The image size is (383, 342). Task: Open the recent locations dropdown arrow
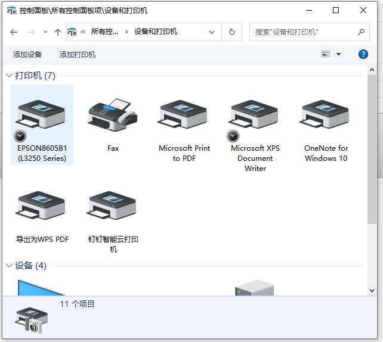click(x=45, y=32)
